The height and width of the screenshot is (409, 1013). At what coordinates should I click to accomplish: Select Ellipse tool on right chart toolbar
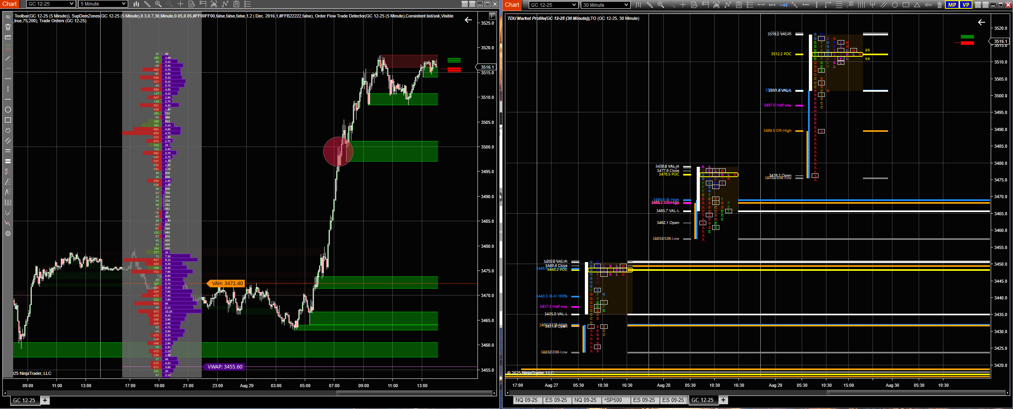click(895, 5)
